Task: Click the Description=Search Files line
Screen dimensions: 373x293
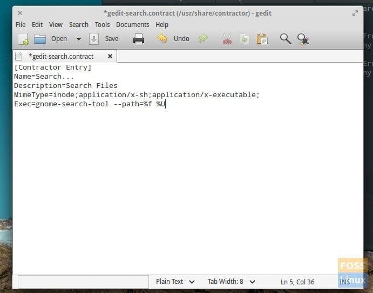Action: point(66,86)
